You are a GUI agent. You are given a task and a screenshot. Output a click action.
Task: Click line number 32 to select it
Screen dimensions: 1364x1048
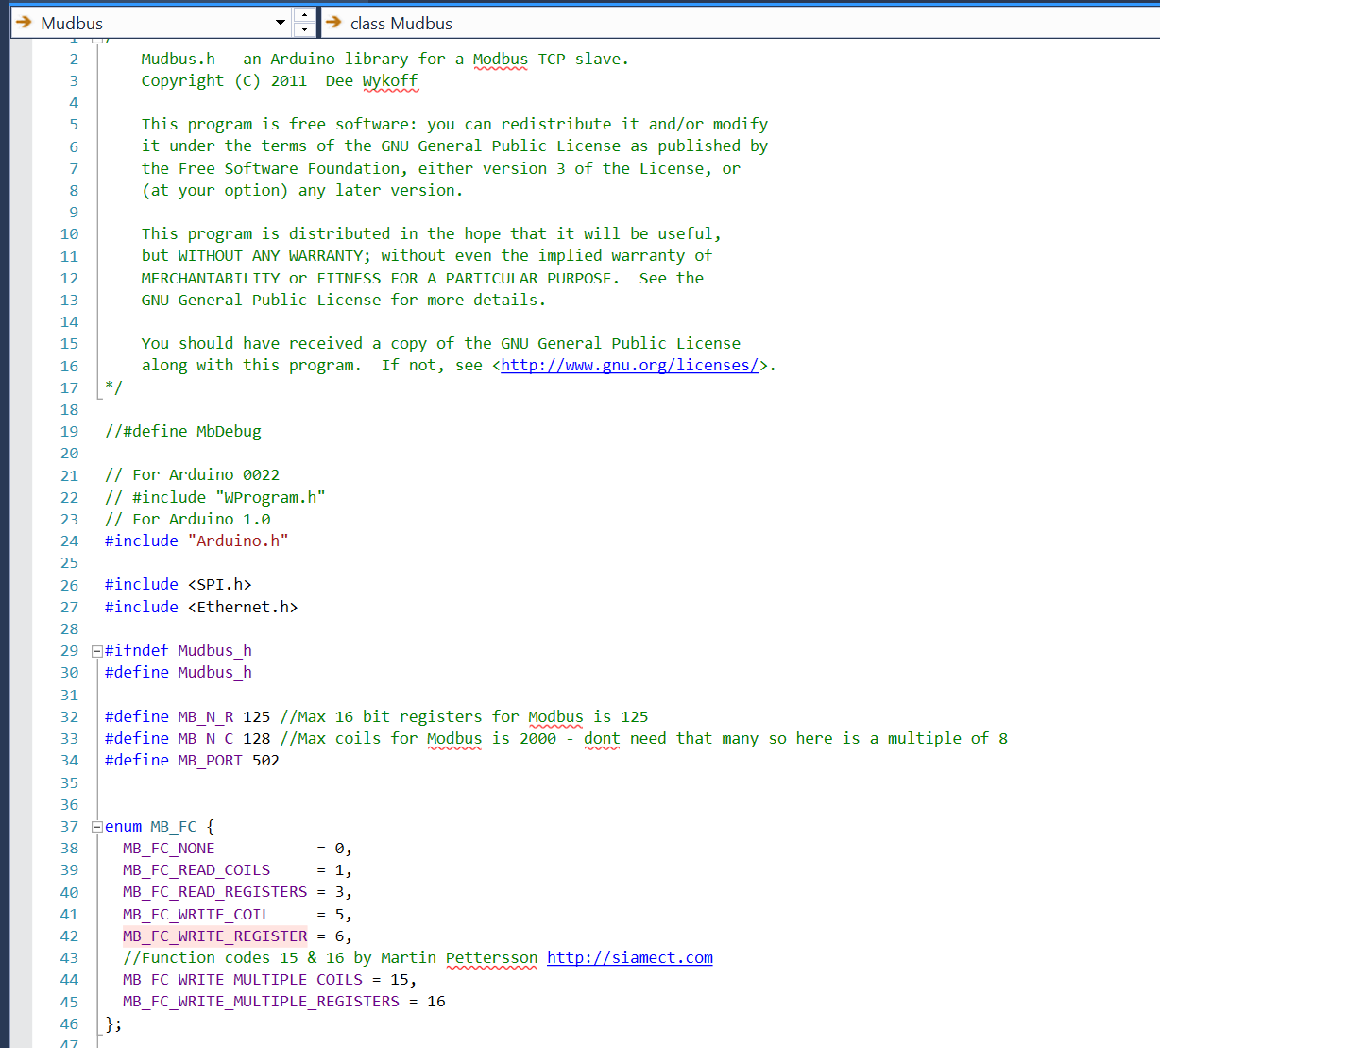[x=68, y=716]
